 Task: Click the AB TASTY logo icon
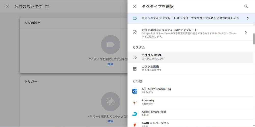point(135,91)
